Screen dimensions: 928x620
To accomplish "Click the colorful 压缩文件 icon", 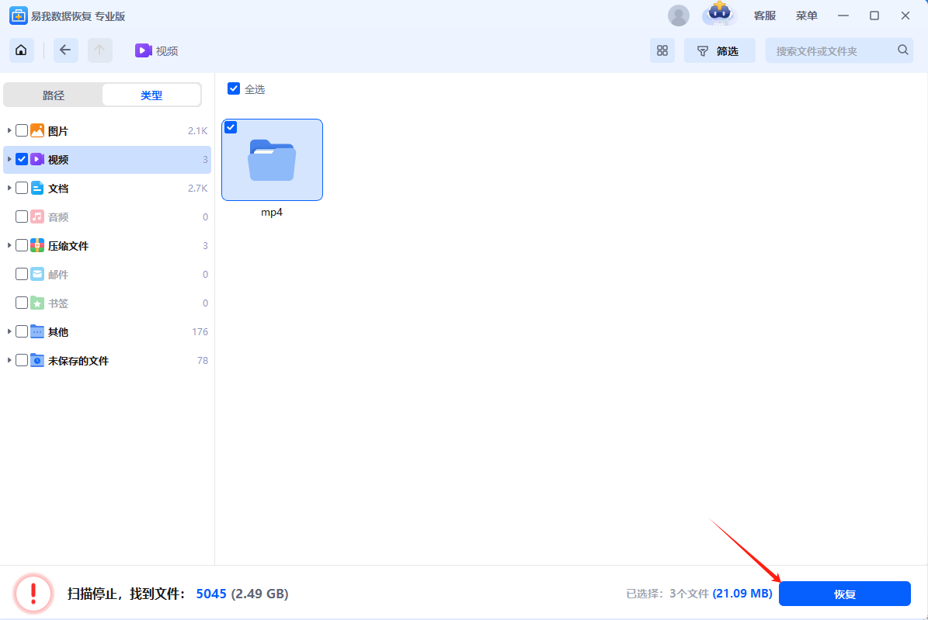I will point(37,245).
